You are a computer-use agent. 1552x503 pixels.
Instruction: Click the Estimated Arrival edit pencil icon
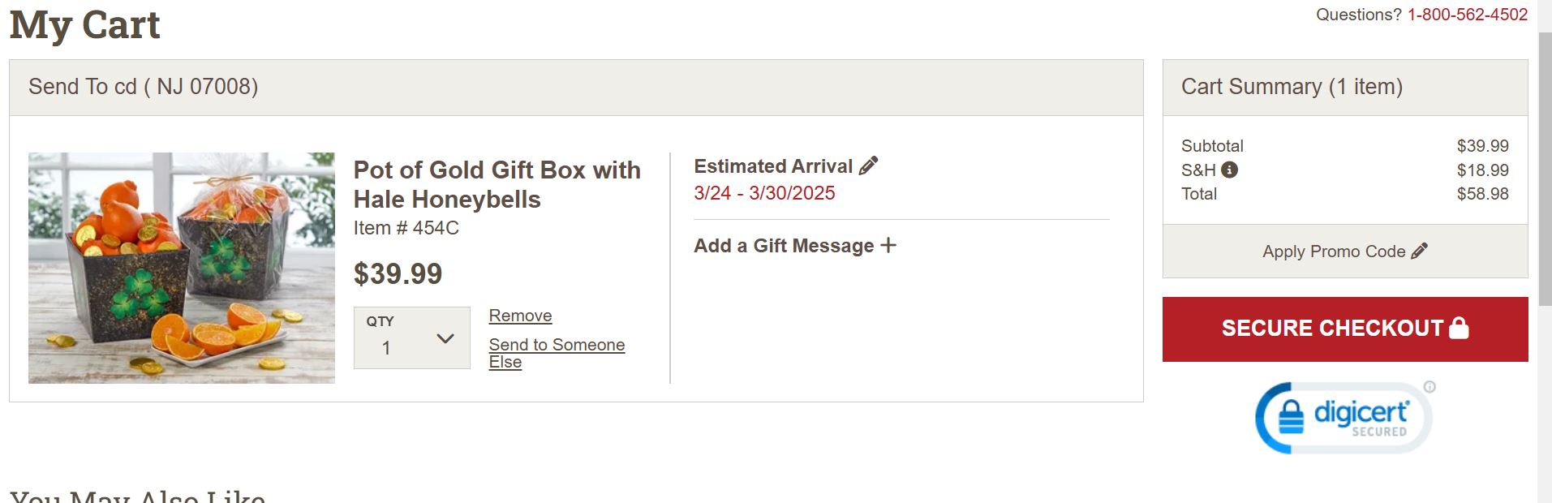(x=868, y=165)
